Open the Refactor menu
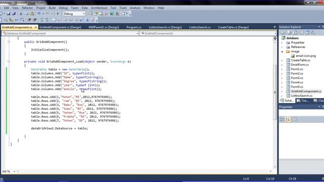324x182 pixels. [27, 8]
